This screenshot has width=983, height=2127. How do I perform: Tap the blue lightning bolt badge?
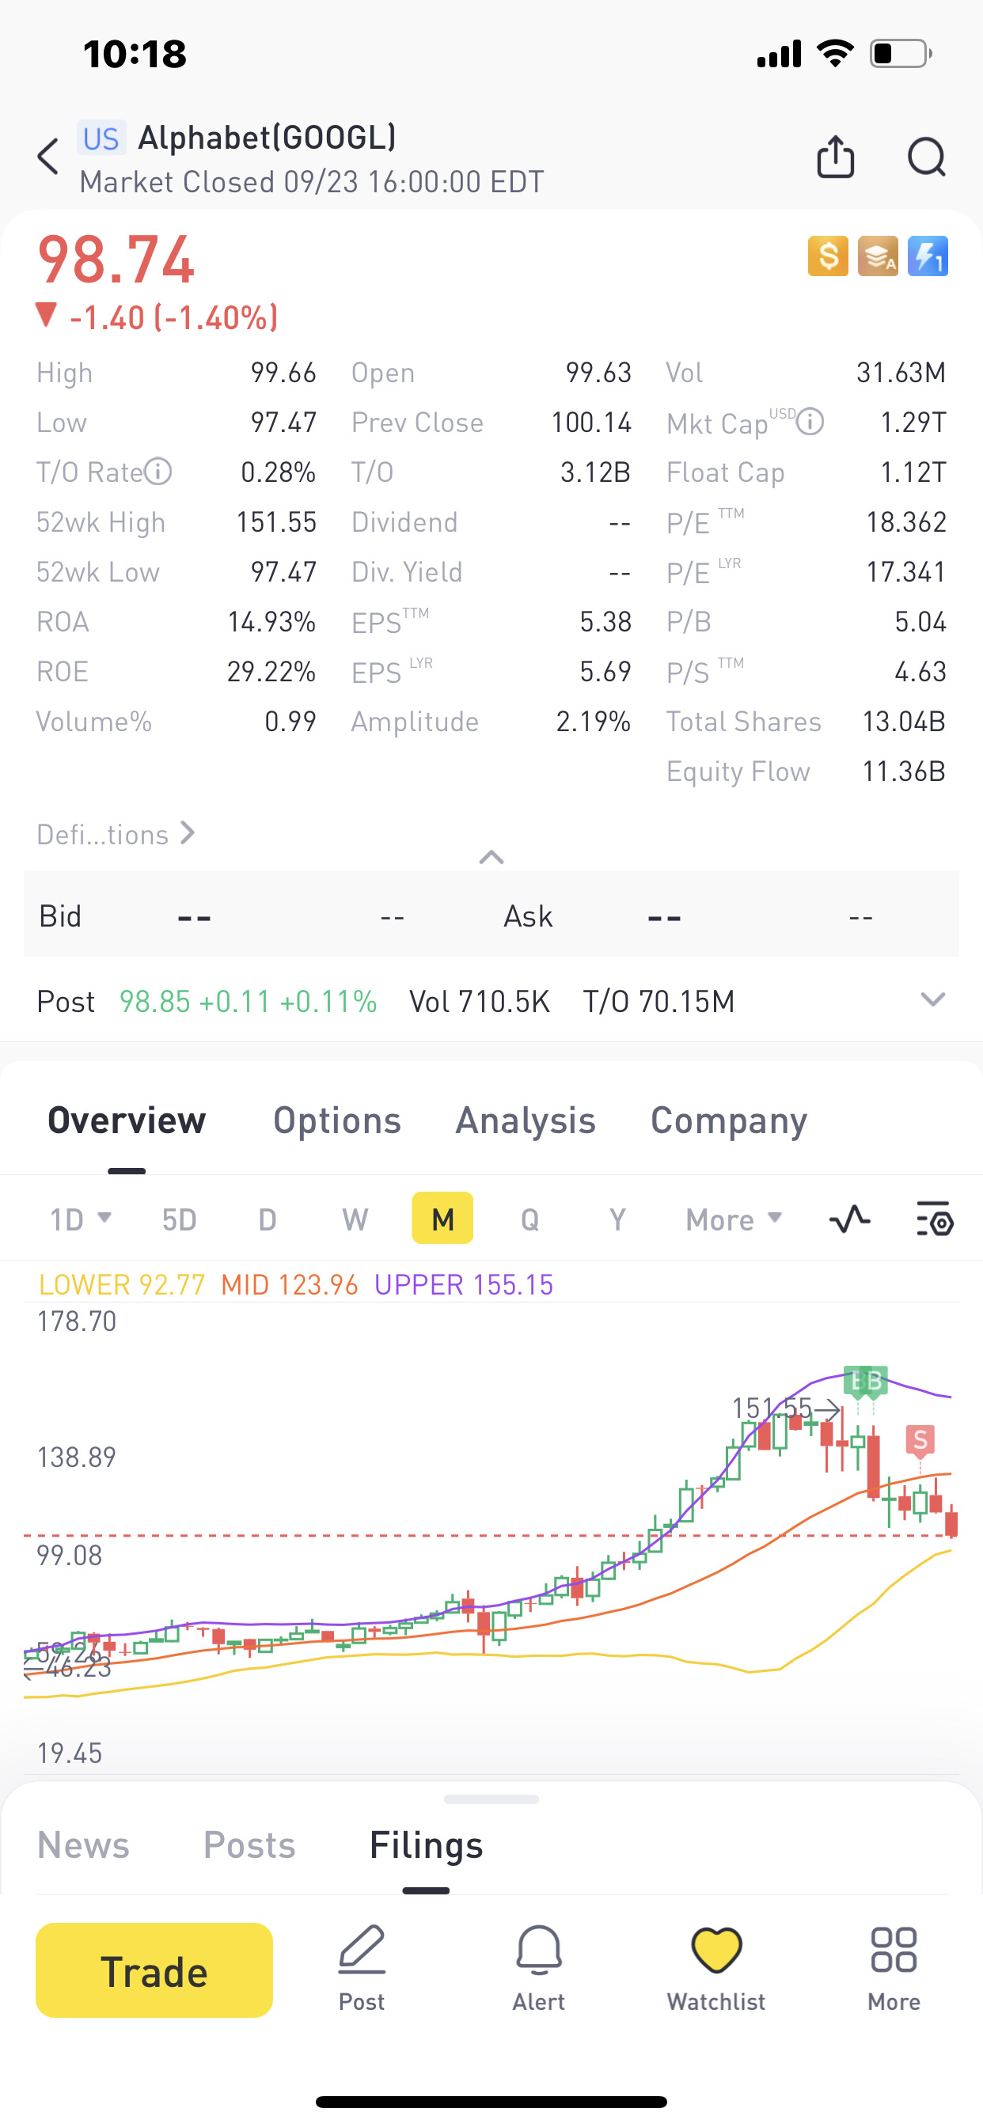pos(928,256)
